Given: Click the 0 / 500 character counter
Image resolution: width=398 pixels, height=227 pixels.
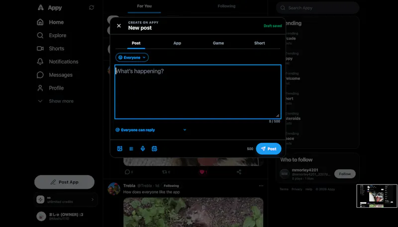Looking at the screenshot, I should point(275,121).
